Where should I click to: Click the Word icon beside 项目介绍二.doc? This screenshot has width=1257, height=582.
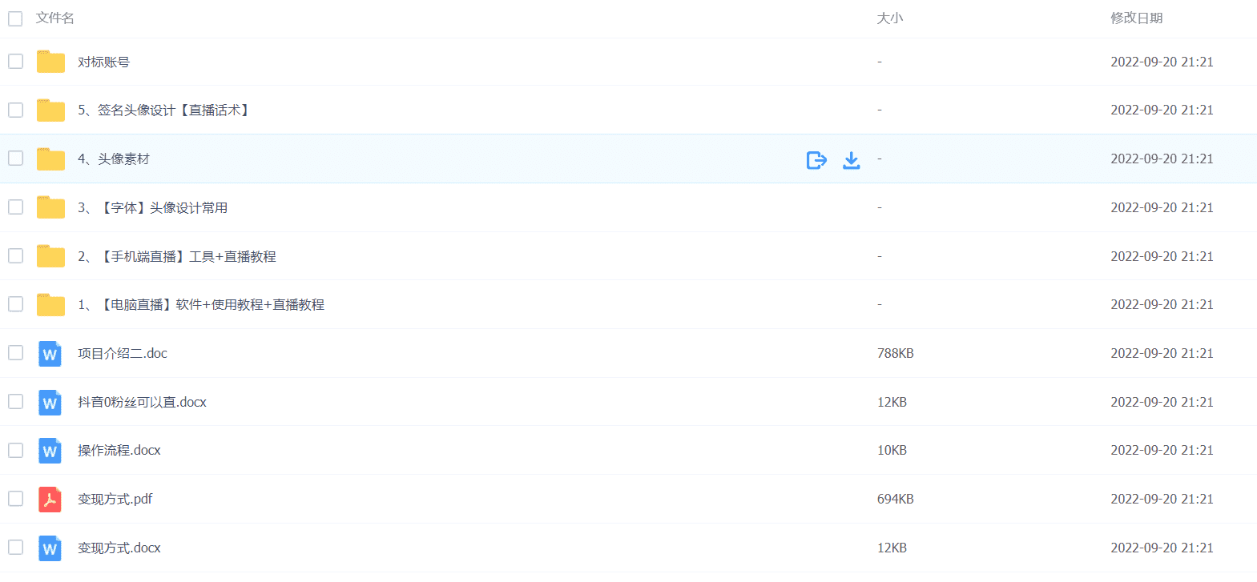[50, 354]
